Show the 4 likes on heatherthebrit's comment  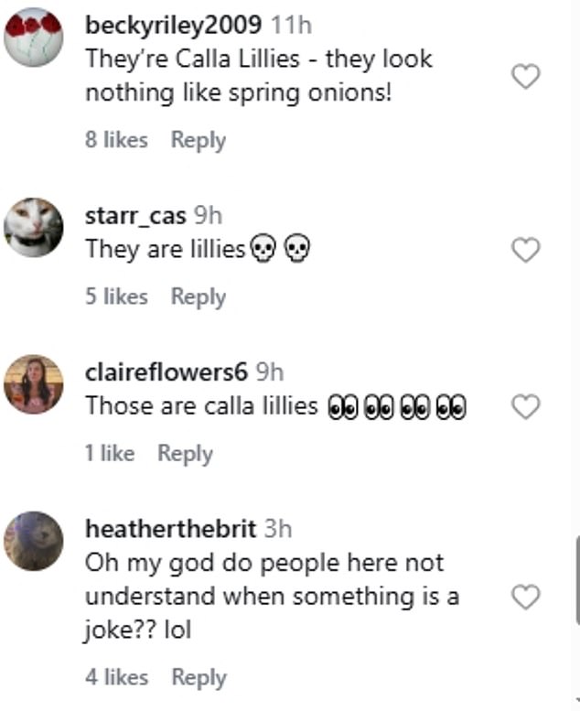point(116,678)
